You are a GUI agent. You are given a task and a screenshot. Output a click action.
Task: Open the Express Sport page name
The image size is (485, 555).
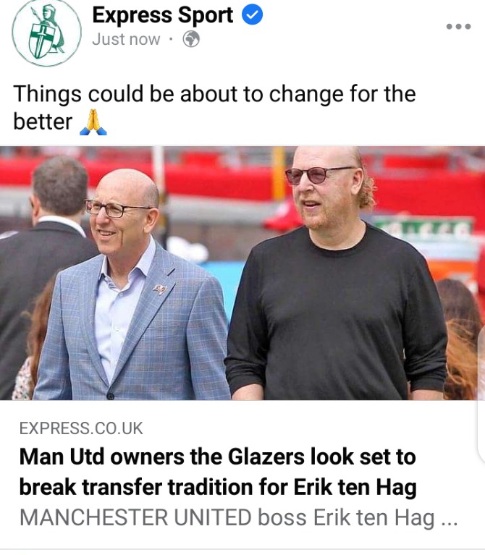[162, 16]
